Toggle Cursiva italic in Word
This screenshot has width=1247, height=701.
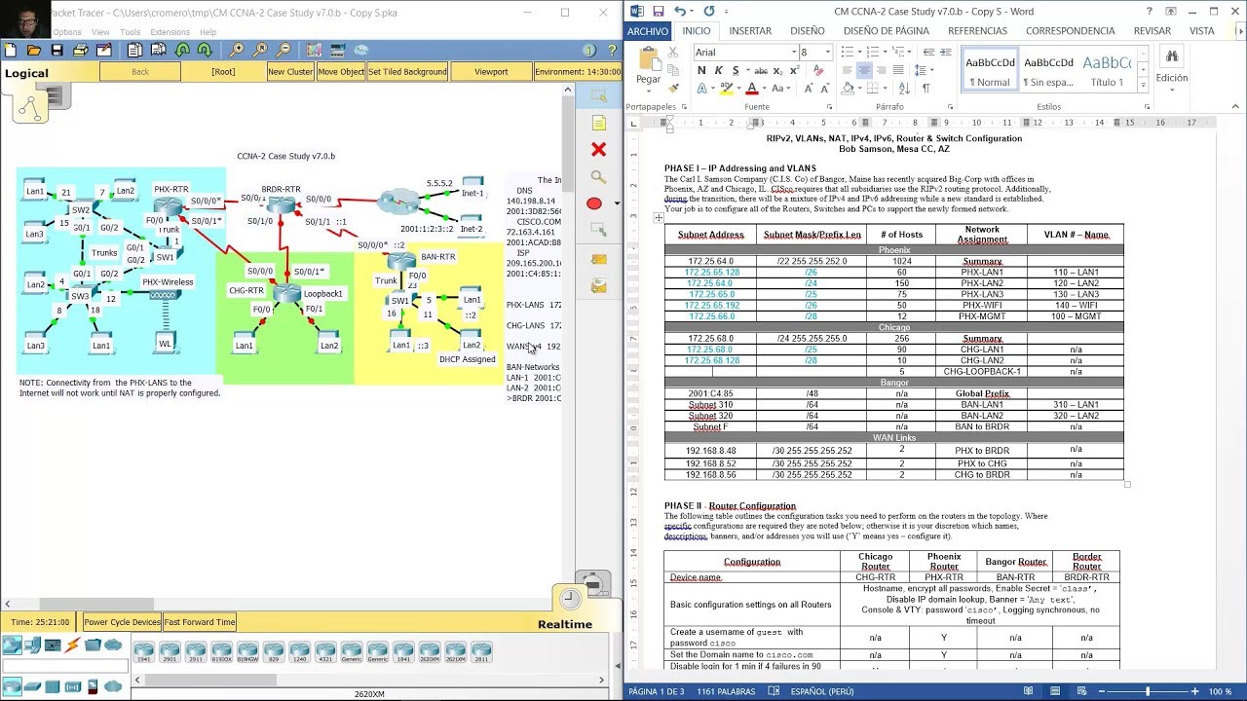(719, 70)
